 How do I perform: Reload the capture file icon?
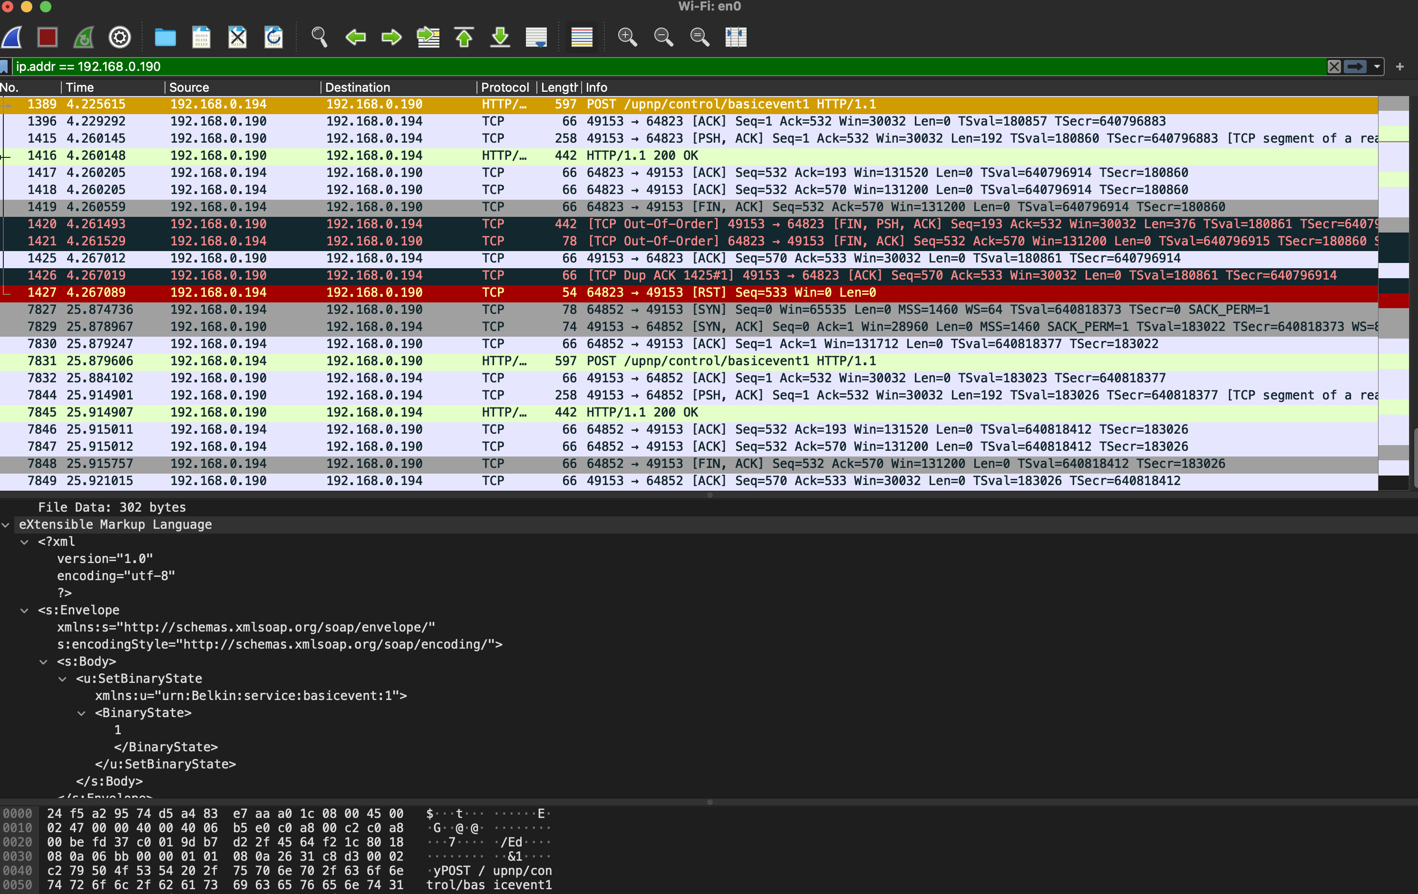tap(273, 37)
